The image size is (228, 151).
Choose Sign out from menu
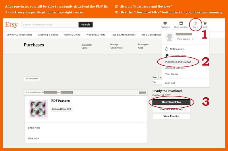(x=170, y=83)
